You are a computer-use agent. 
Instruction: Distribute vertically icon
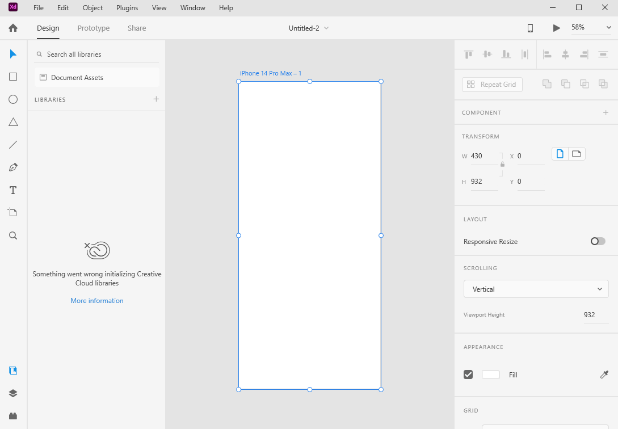point(524,54)
